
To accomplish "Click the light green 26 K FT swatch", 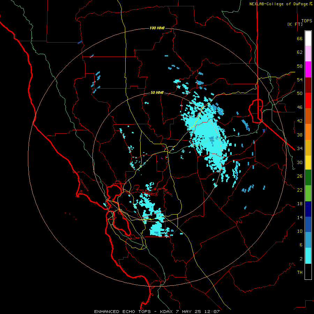I will (x=308, y=193).
